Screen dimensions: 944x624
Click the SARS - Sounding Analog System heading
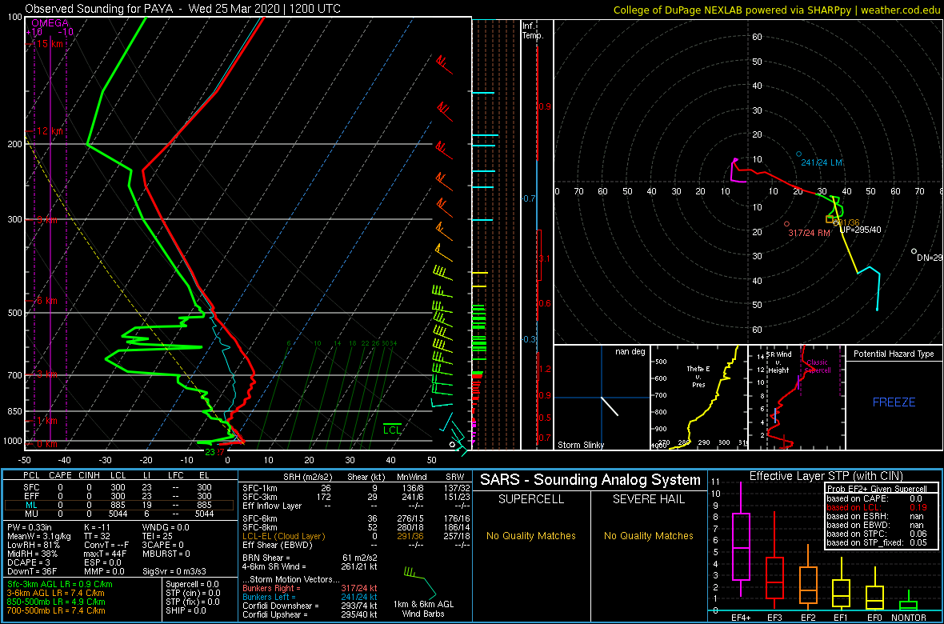(590, 480)
